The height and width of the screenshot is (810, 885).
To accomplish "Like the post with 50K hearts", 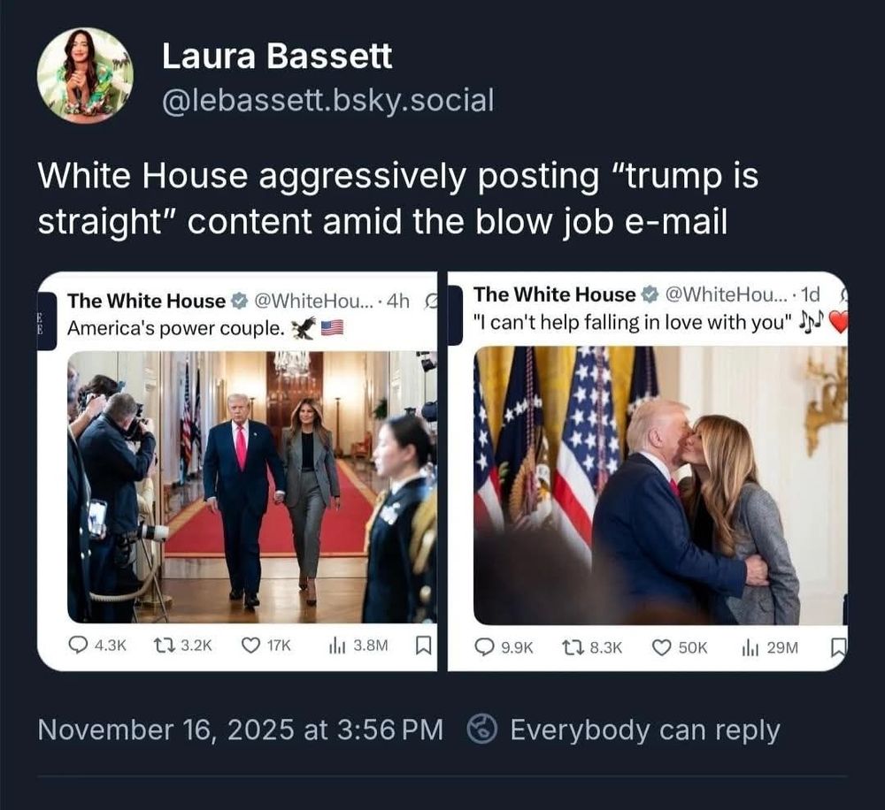I will click(x=661, y=647).
